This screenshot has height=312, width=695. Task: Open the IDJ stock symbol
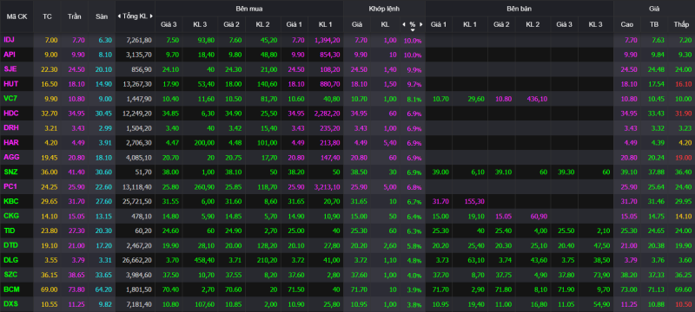(10, 40)
